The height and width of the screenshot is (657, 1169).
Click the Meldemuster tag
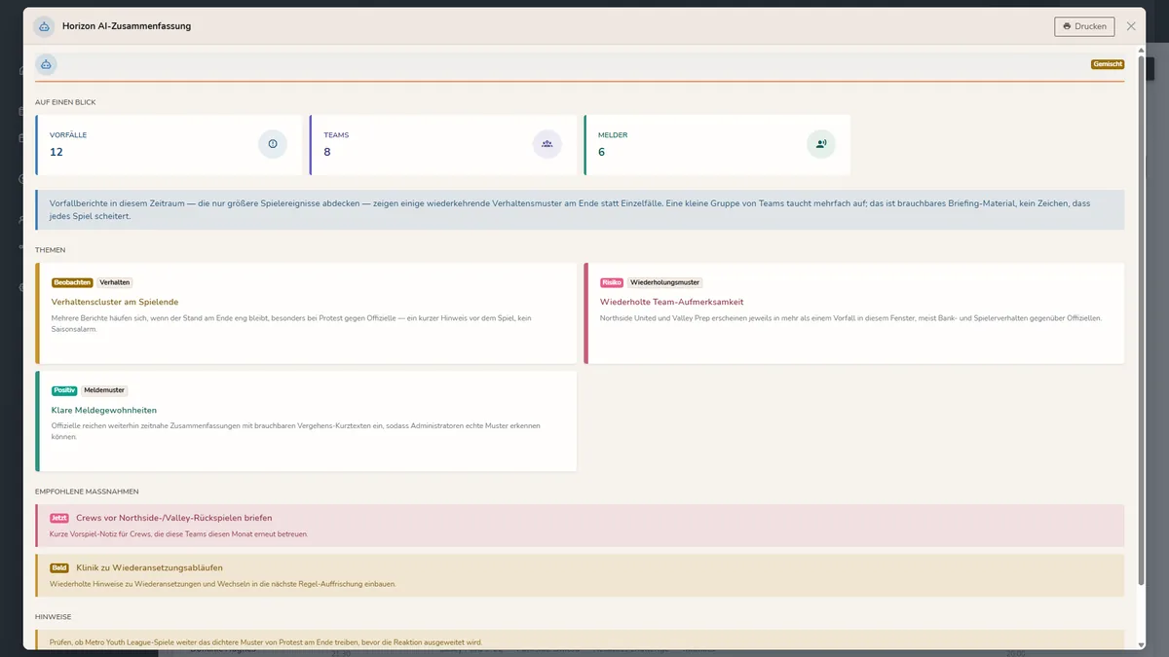pyautogui.click(x=104, y=390)
